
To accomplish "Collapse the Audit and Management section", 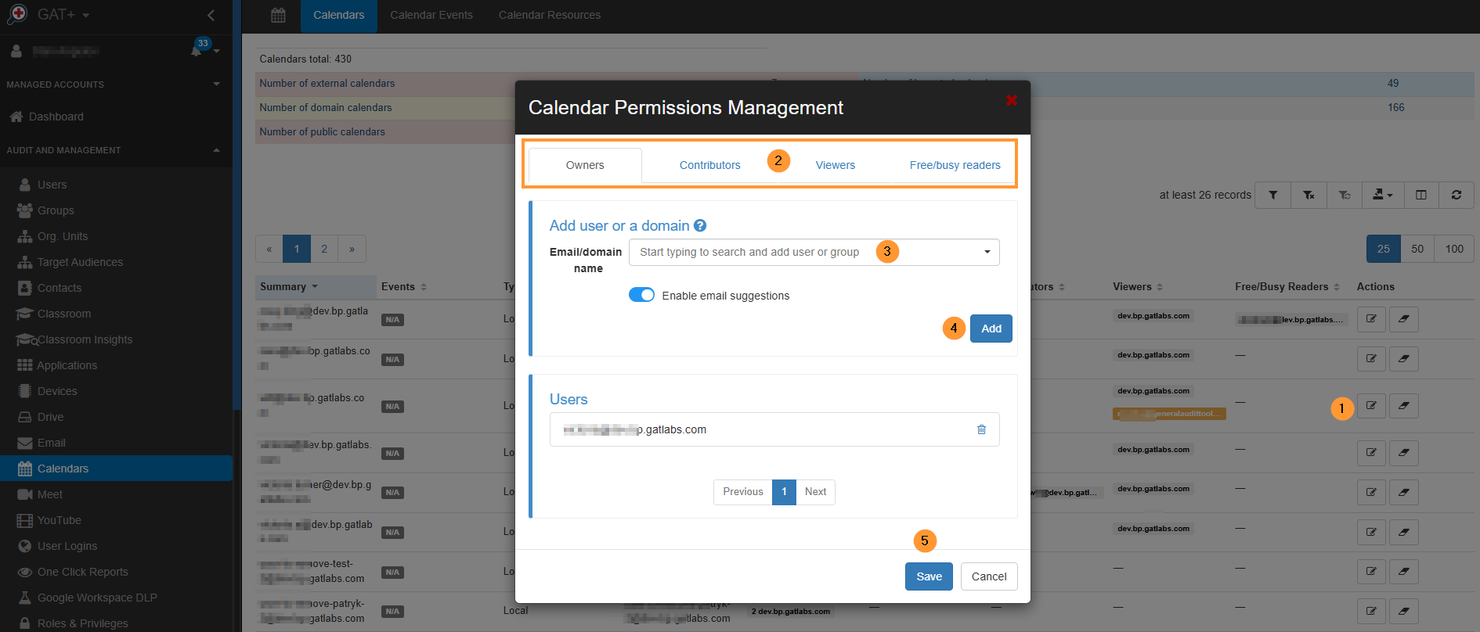I will tap(216, 149).
